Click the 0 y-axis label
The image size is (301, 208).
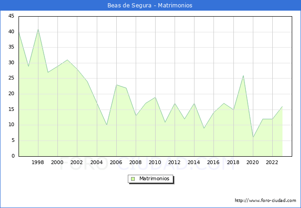tap(13, 156)
